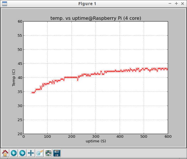187x159 pixels.
Task: Save the figure with floppy icon
Action: (x=57, y=153)
